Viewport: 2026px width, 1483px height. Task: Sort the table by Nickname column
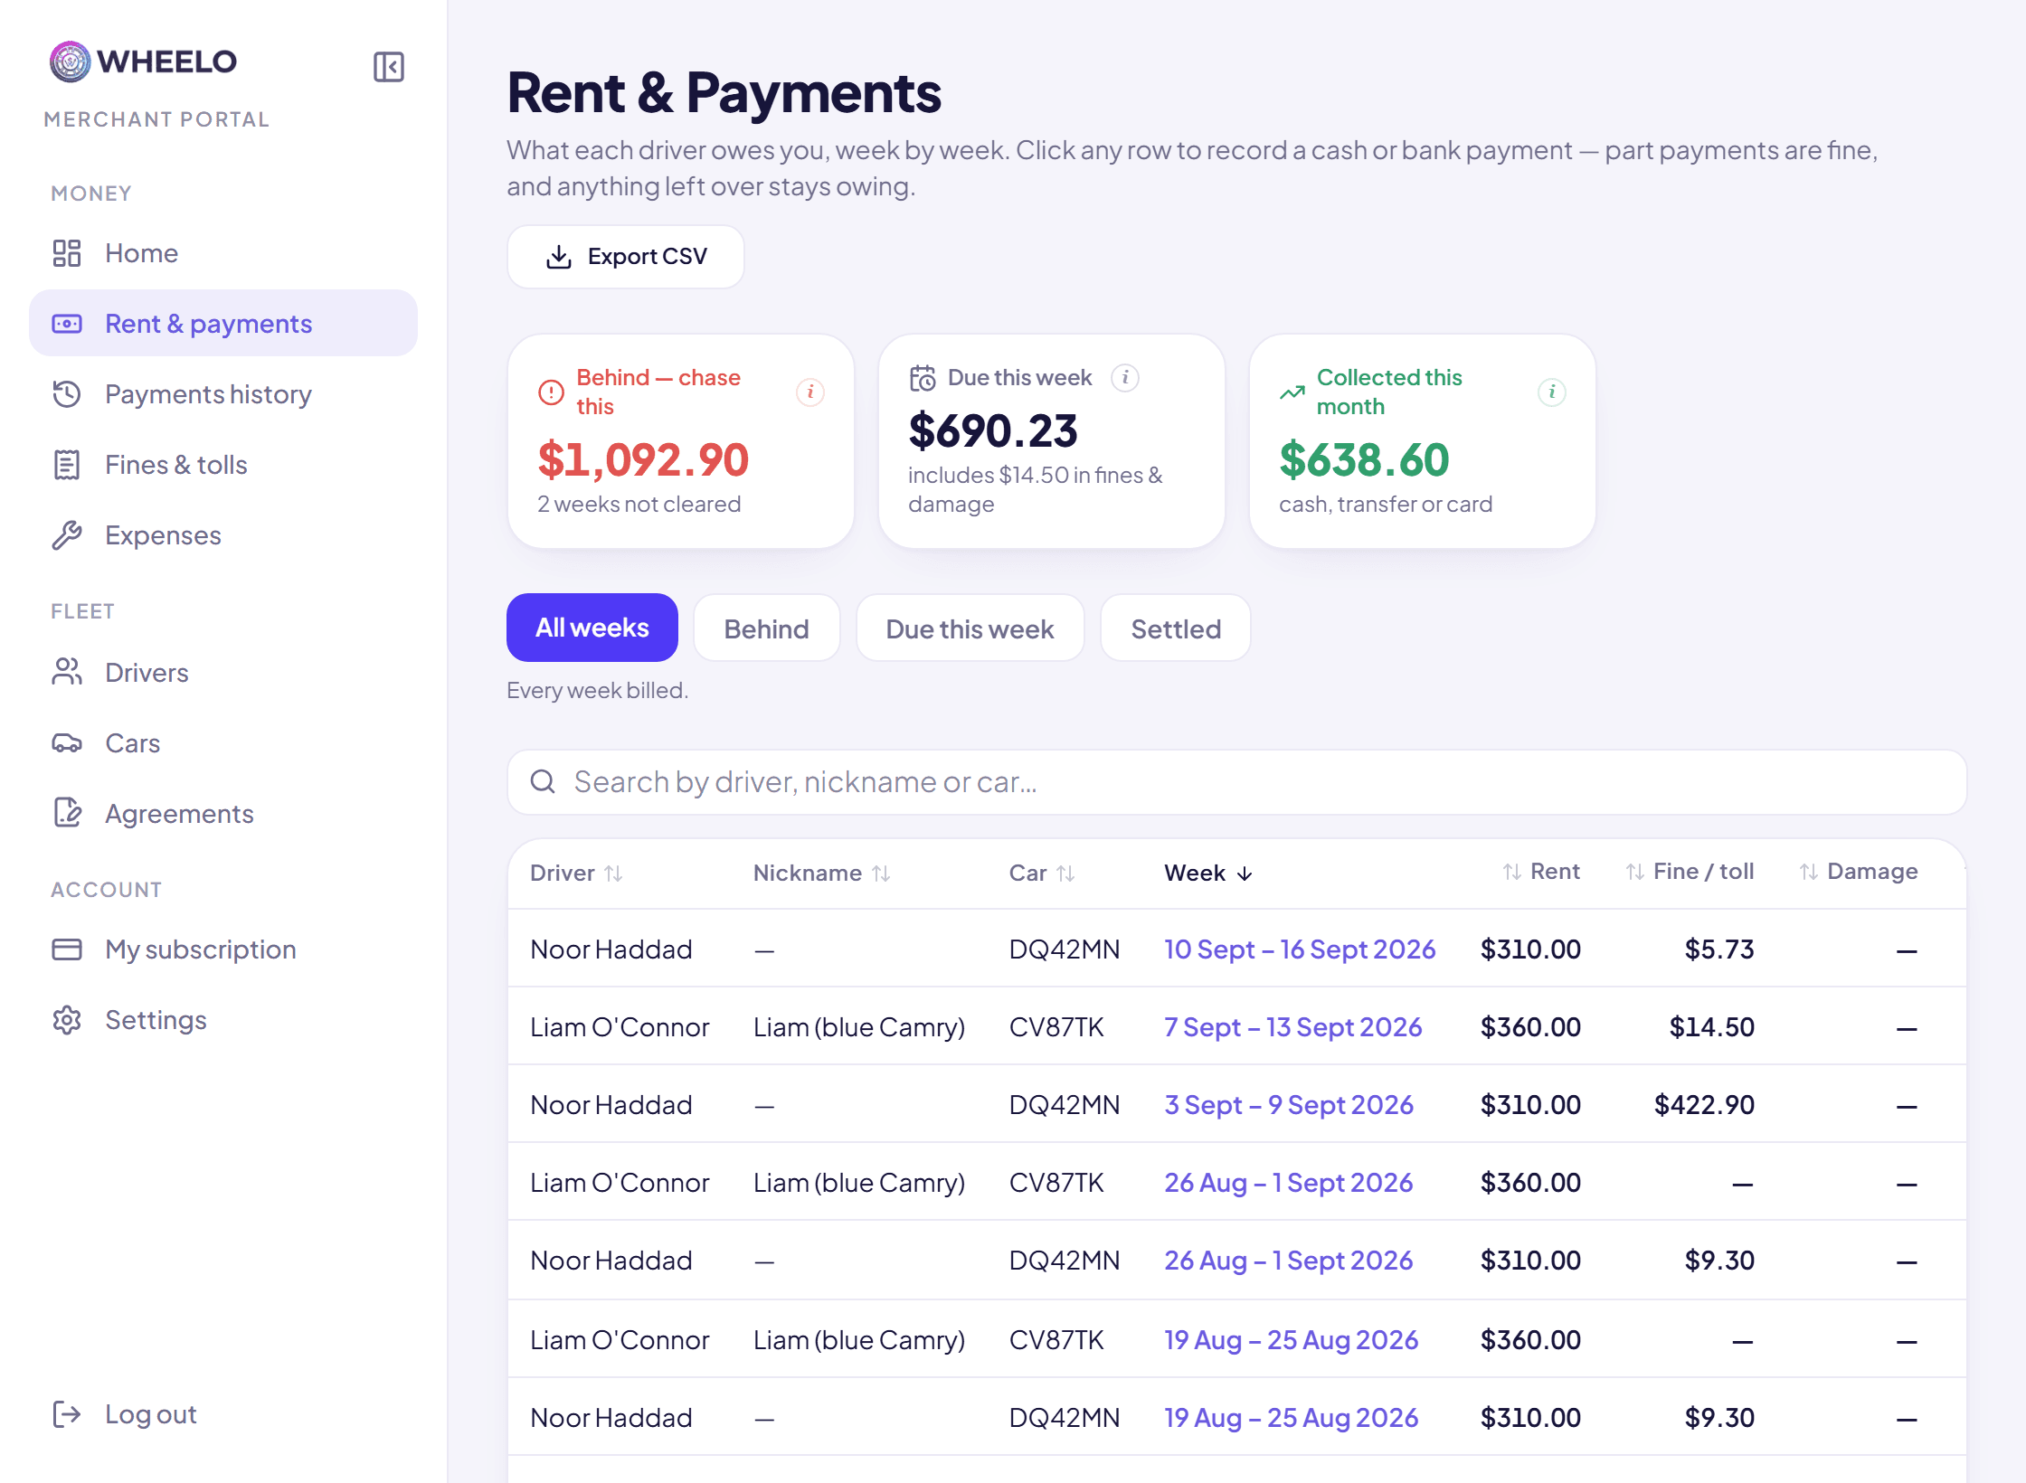click(822, 874)
